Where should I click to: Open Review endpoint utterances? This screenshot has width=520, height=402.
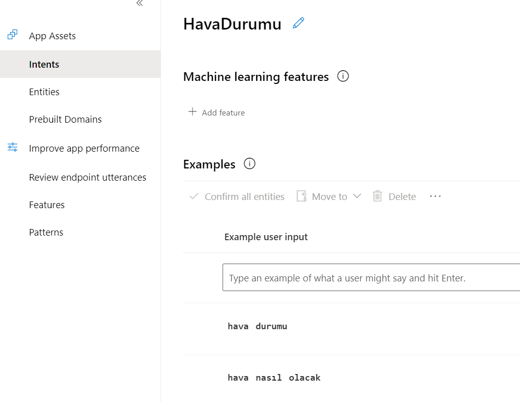(88, 177)
